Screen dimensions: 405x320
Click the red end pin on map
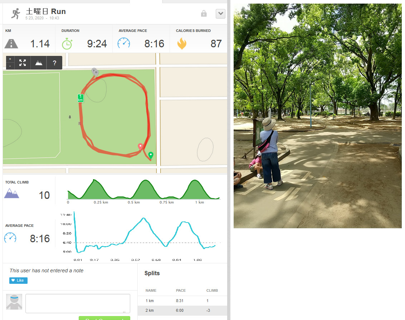pyautogui.click(x=140, y=147)
